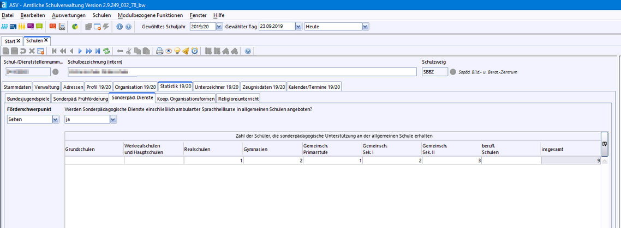Go to the next record with the blue arrow
The image size is (621, 228).
coord(80,51)
